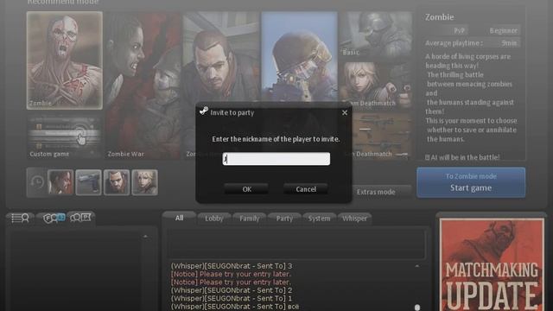This screenshot has height=311, width=553.
Task: Switch to the System chat tab
Action: click(319, 219)
